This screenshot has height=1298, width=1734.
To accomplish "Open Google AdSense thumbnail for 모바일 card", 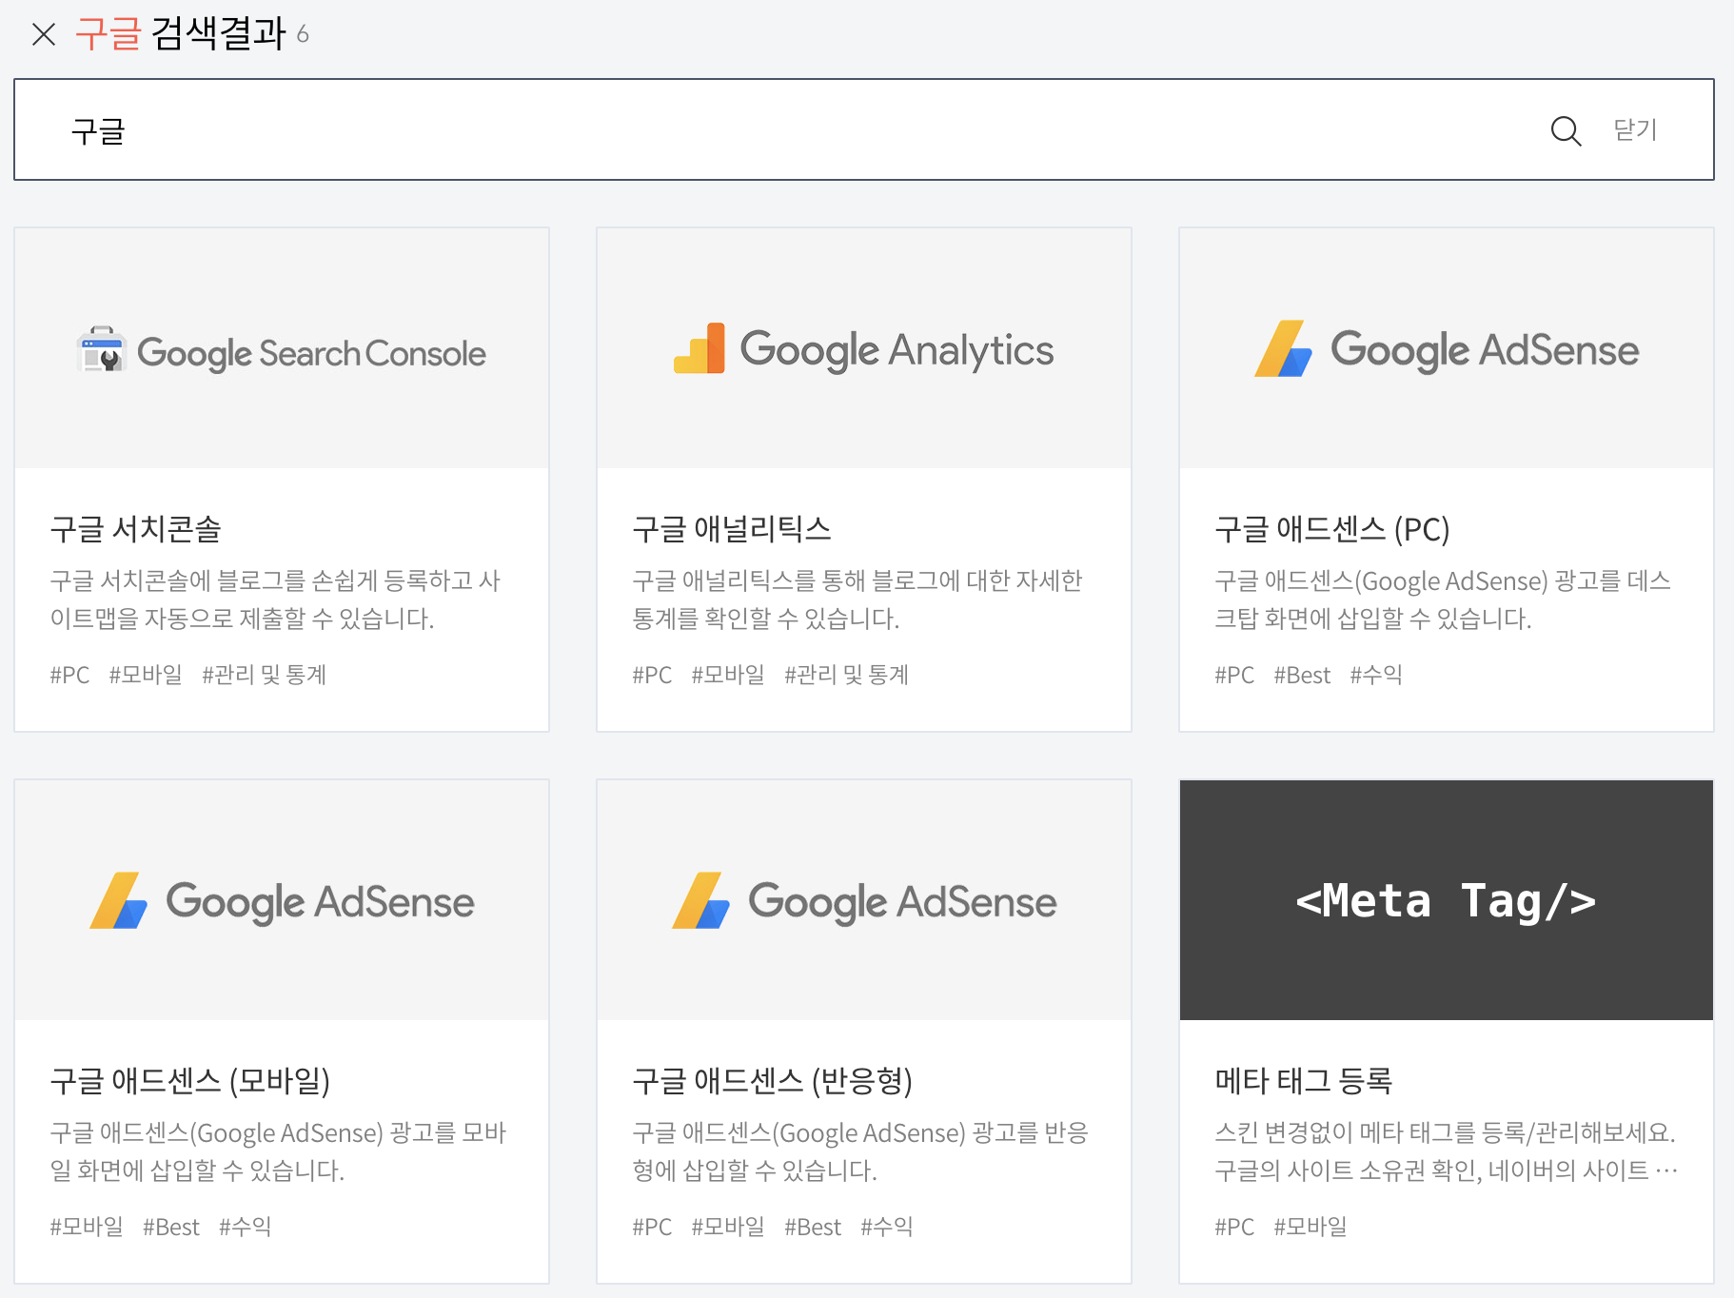I will (x=282, y=900).
